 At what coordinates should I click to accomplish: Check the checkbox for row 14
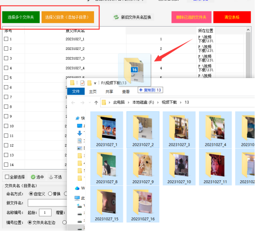pyautogui.click(x=6, y=164)
